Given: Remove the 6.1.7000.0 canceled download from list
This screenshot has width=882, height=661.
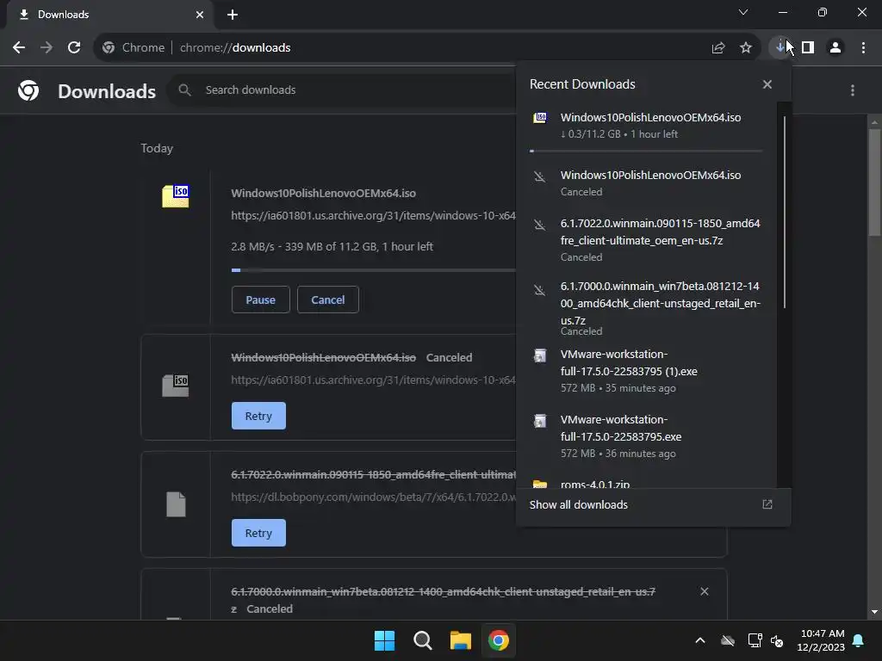Looking at the screenshot, I should click(705, 591).
